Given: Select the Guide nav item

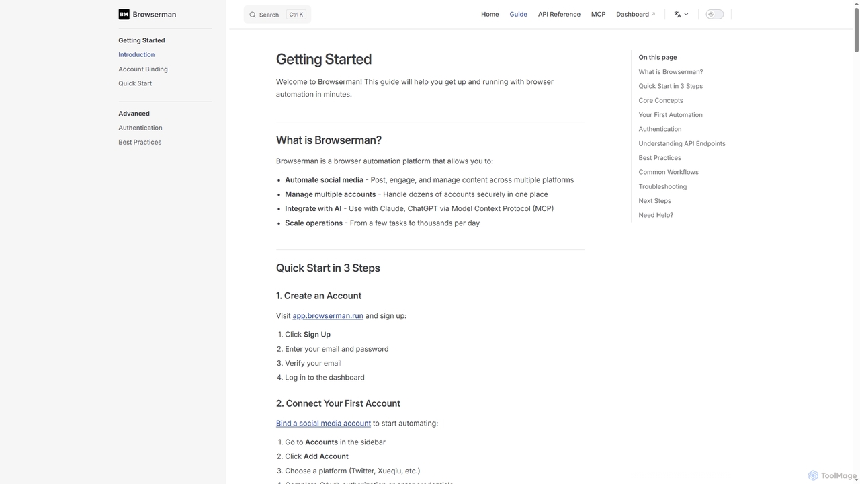Looking at the screenshot, I should pos(518,14).
